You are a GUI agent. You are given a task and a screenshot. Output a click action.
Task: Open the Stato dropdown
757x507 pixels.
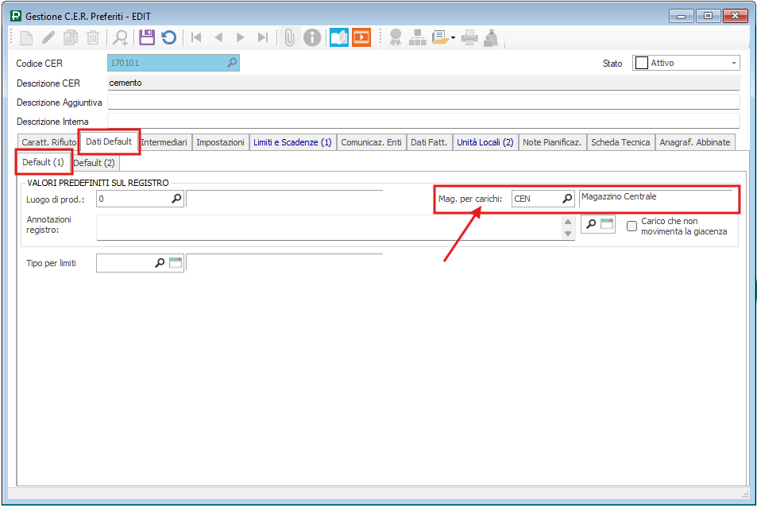[x=734, y=64]
